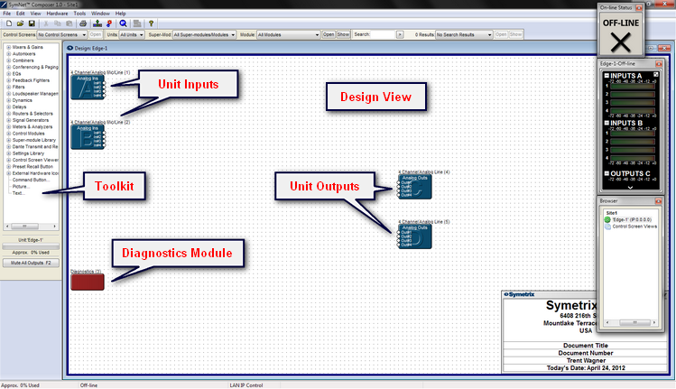
Task: Open the View menu
Action: [35, 14]
